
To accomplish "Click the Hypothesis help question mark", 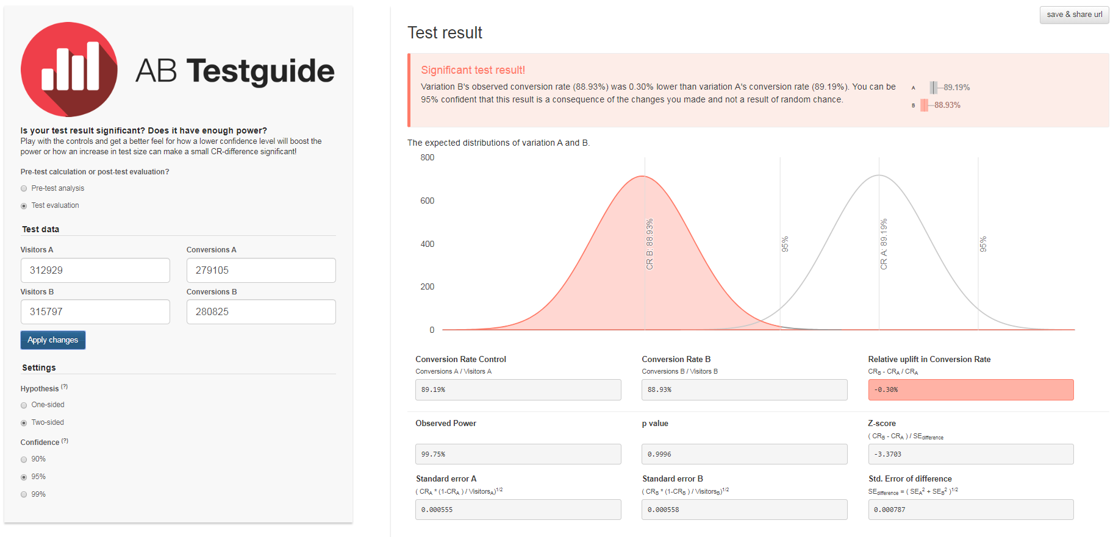I will pos(65,387).
